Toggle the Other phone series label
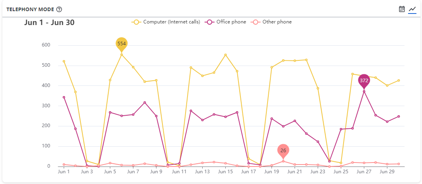422x184 pixels. click(277, 22)
